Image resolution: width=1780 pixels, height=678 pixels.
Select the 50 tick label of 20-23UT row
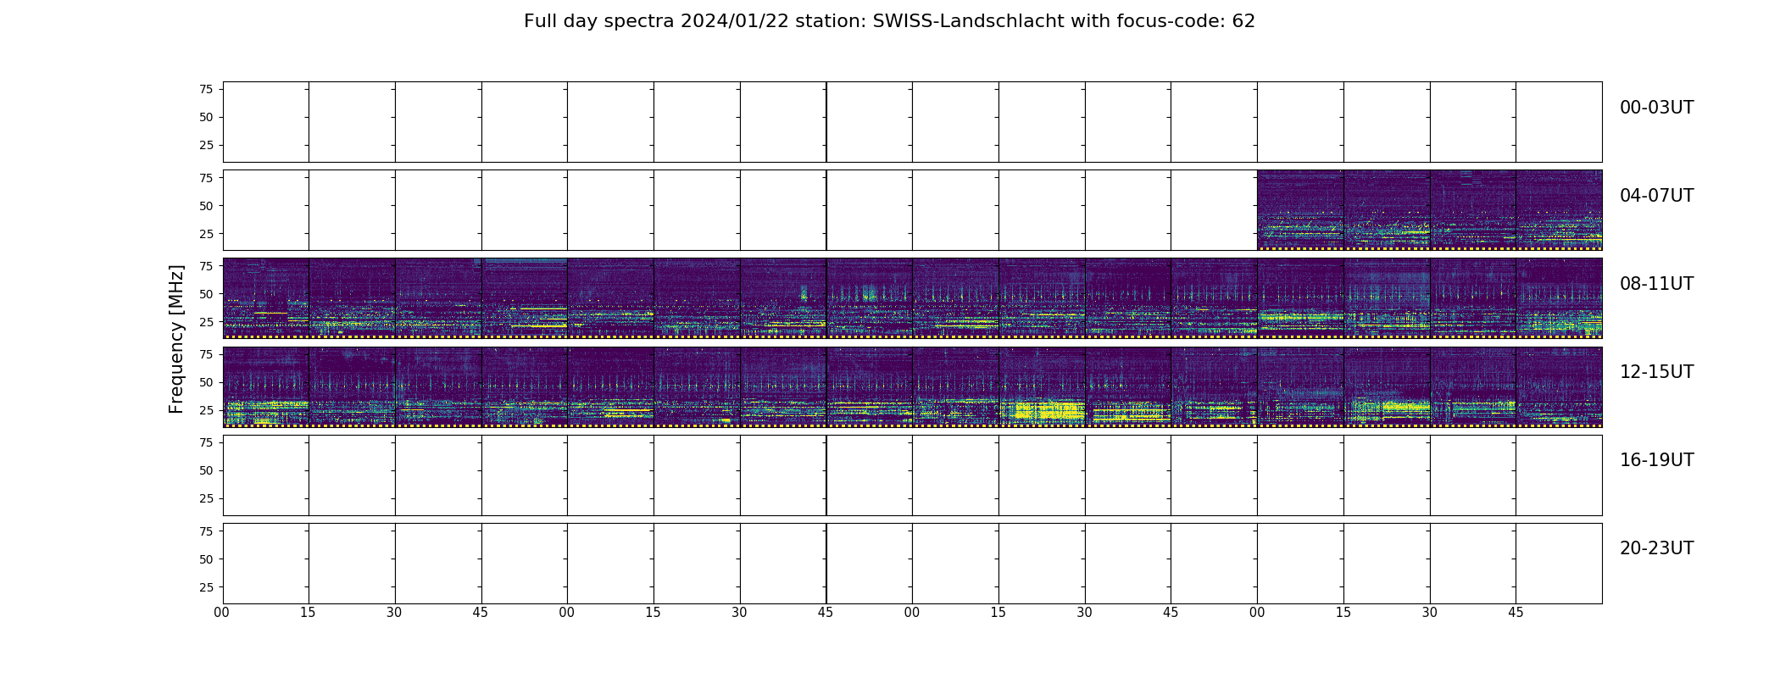coord(206,559)
